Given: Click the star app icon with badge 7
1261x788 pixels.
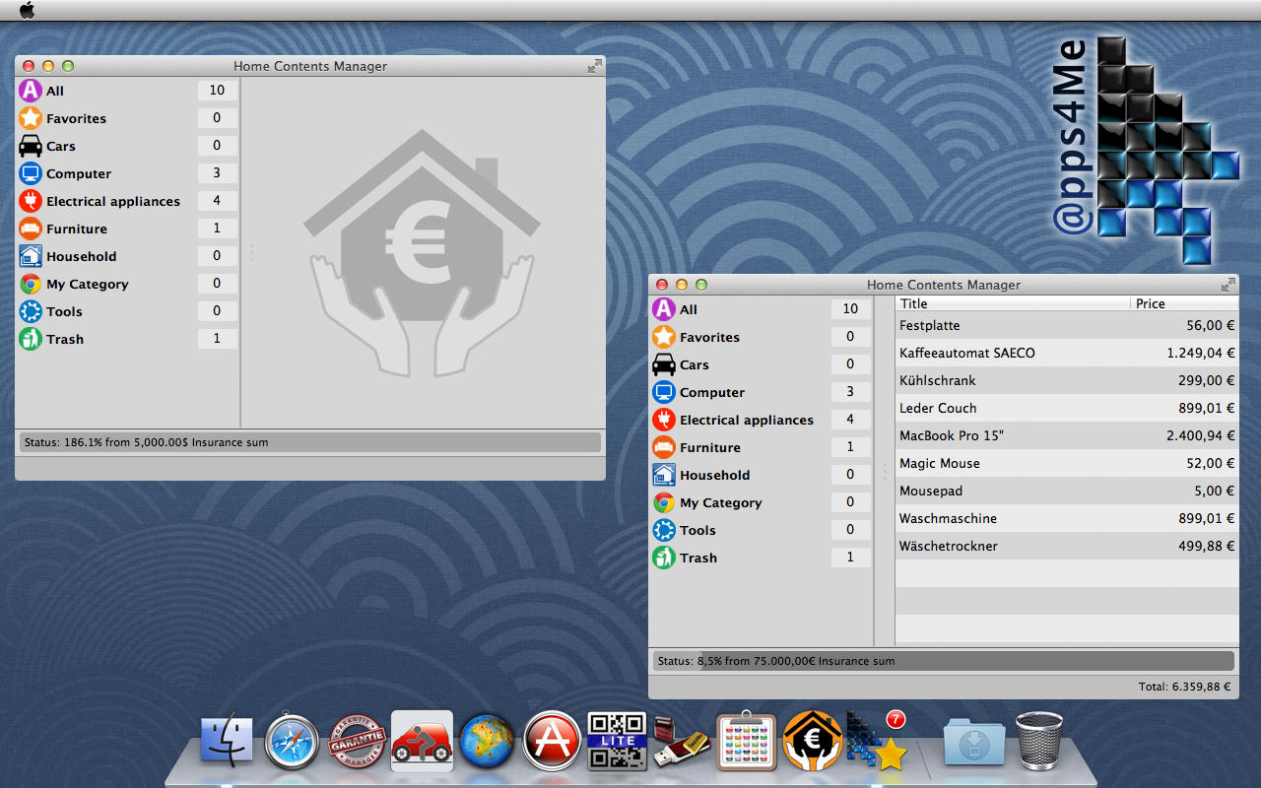Looking at the screenshot, I should point(877,741).
